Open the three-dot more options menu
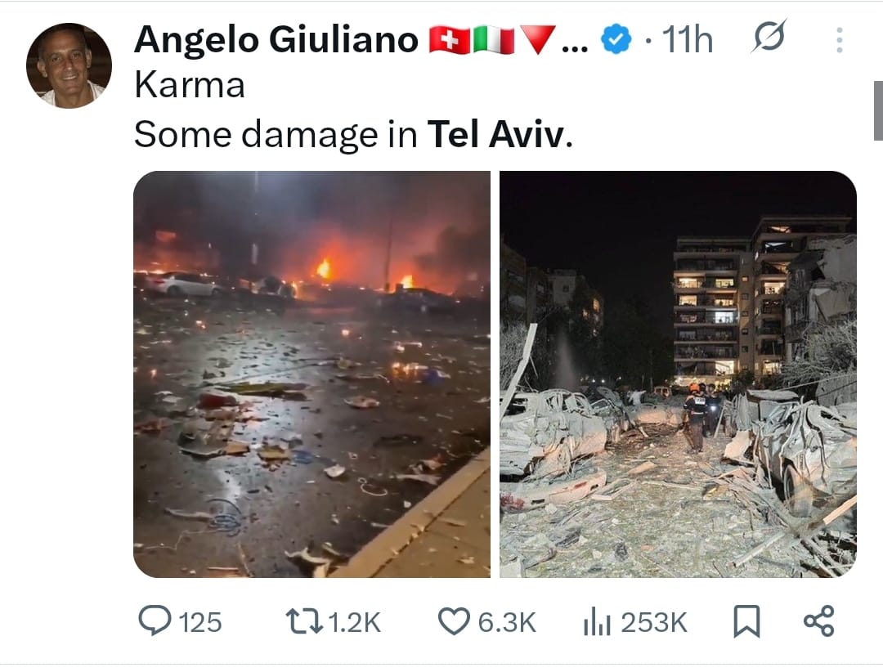Screen dimensions: 883x672 pyautogui.click(x=839, y=40)
